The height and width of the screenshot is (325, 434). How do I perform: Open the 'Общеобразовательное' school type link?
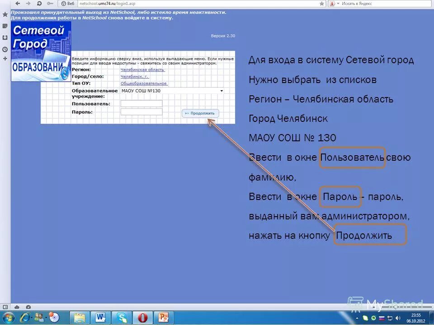pyautogui.click(x=144, y=83)
